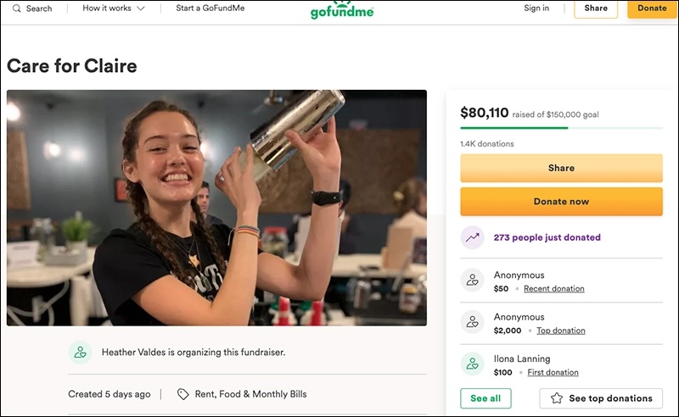
Task: Open the Sign in link
Action: tap(536, 8)
